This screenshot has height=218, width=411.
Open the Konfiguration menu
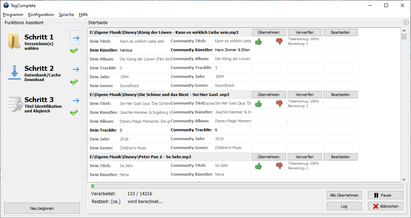coord(41,15)
